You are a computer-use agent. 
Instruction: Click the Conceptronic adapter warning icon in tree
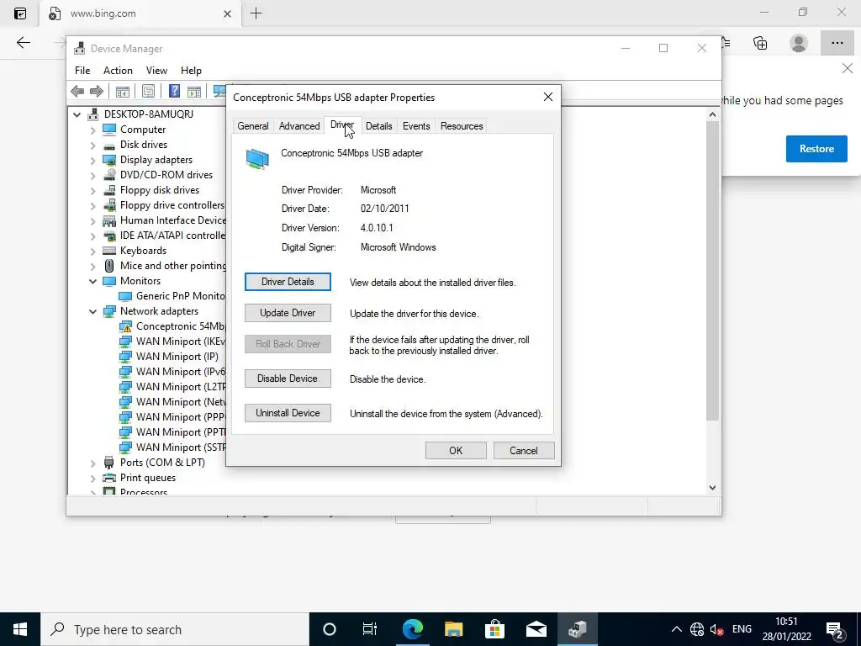[126, 326]
